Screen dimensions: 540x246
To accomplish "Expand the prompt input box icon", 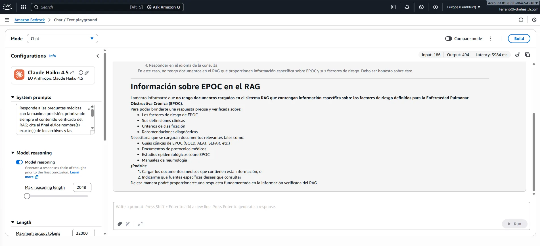I will tap(140, 224).
